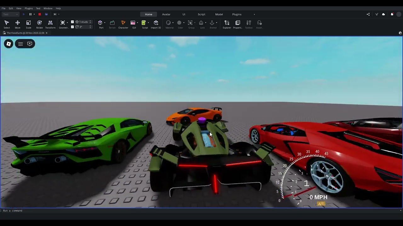Expand the Part type dropdown arrow

pos(105,23)
